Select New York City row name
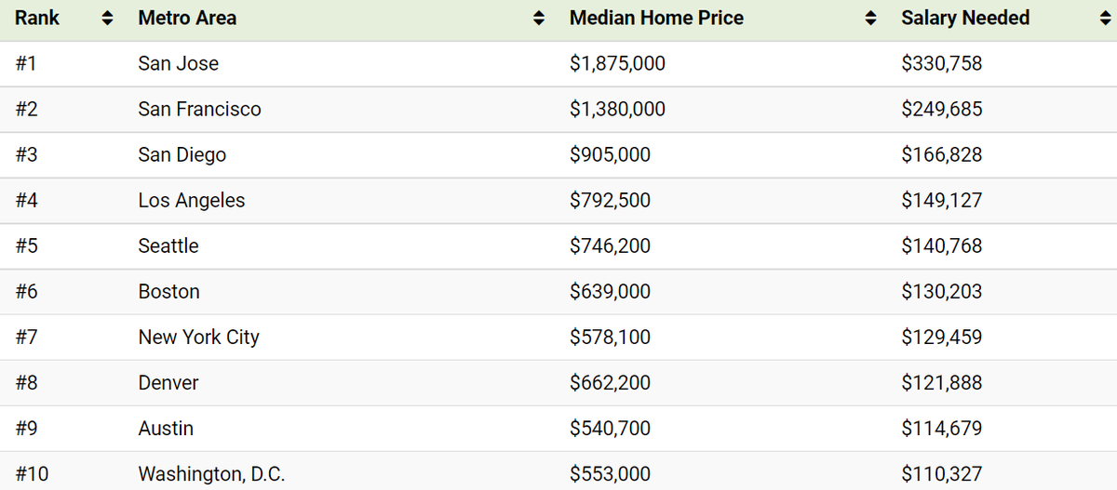Viewport: 1117px width, 490px height. tap(198, 337)
